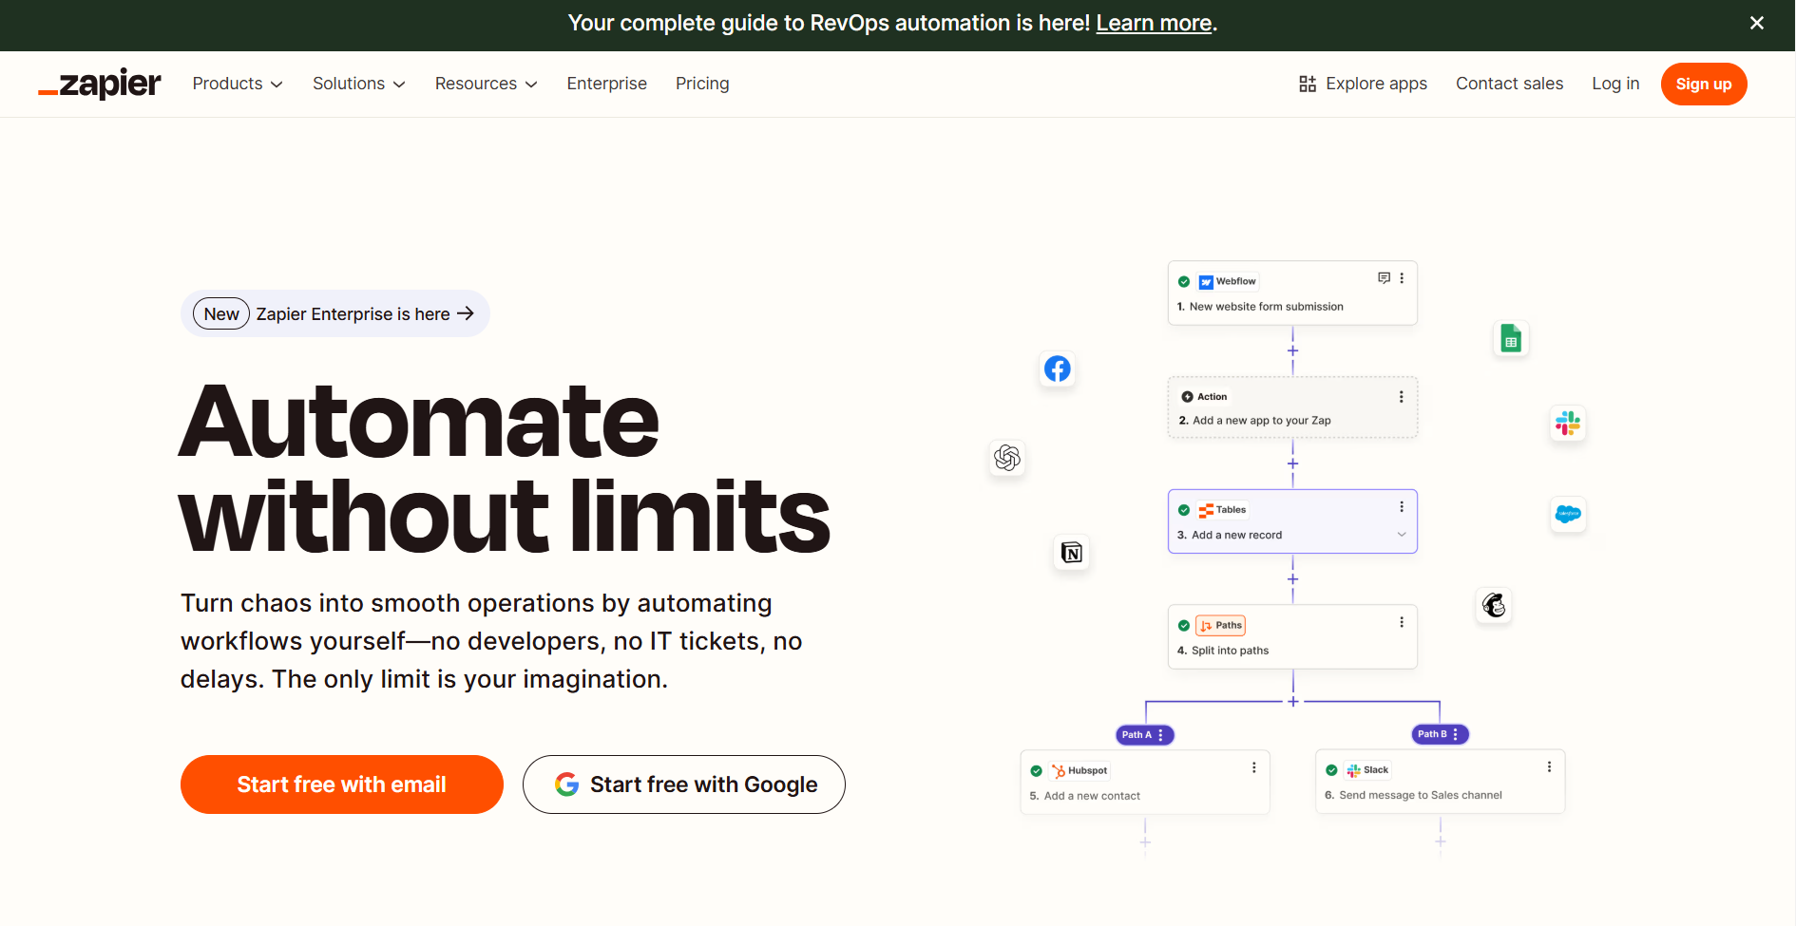Click the Hubspot icon in step 5
Screen dimensions: 1796x926
1059,770
